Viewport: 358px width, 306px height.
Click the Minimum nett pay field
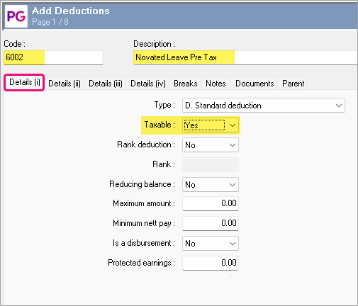pyautogui.click(x=211, y=223)
